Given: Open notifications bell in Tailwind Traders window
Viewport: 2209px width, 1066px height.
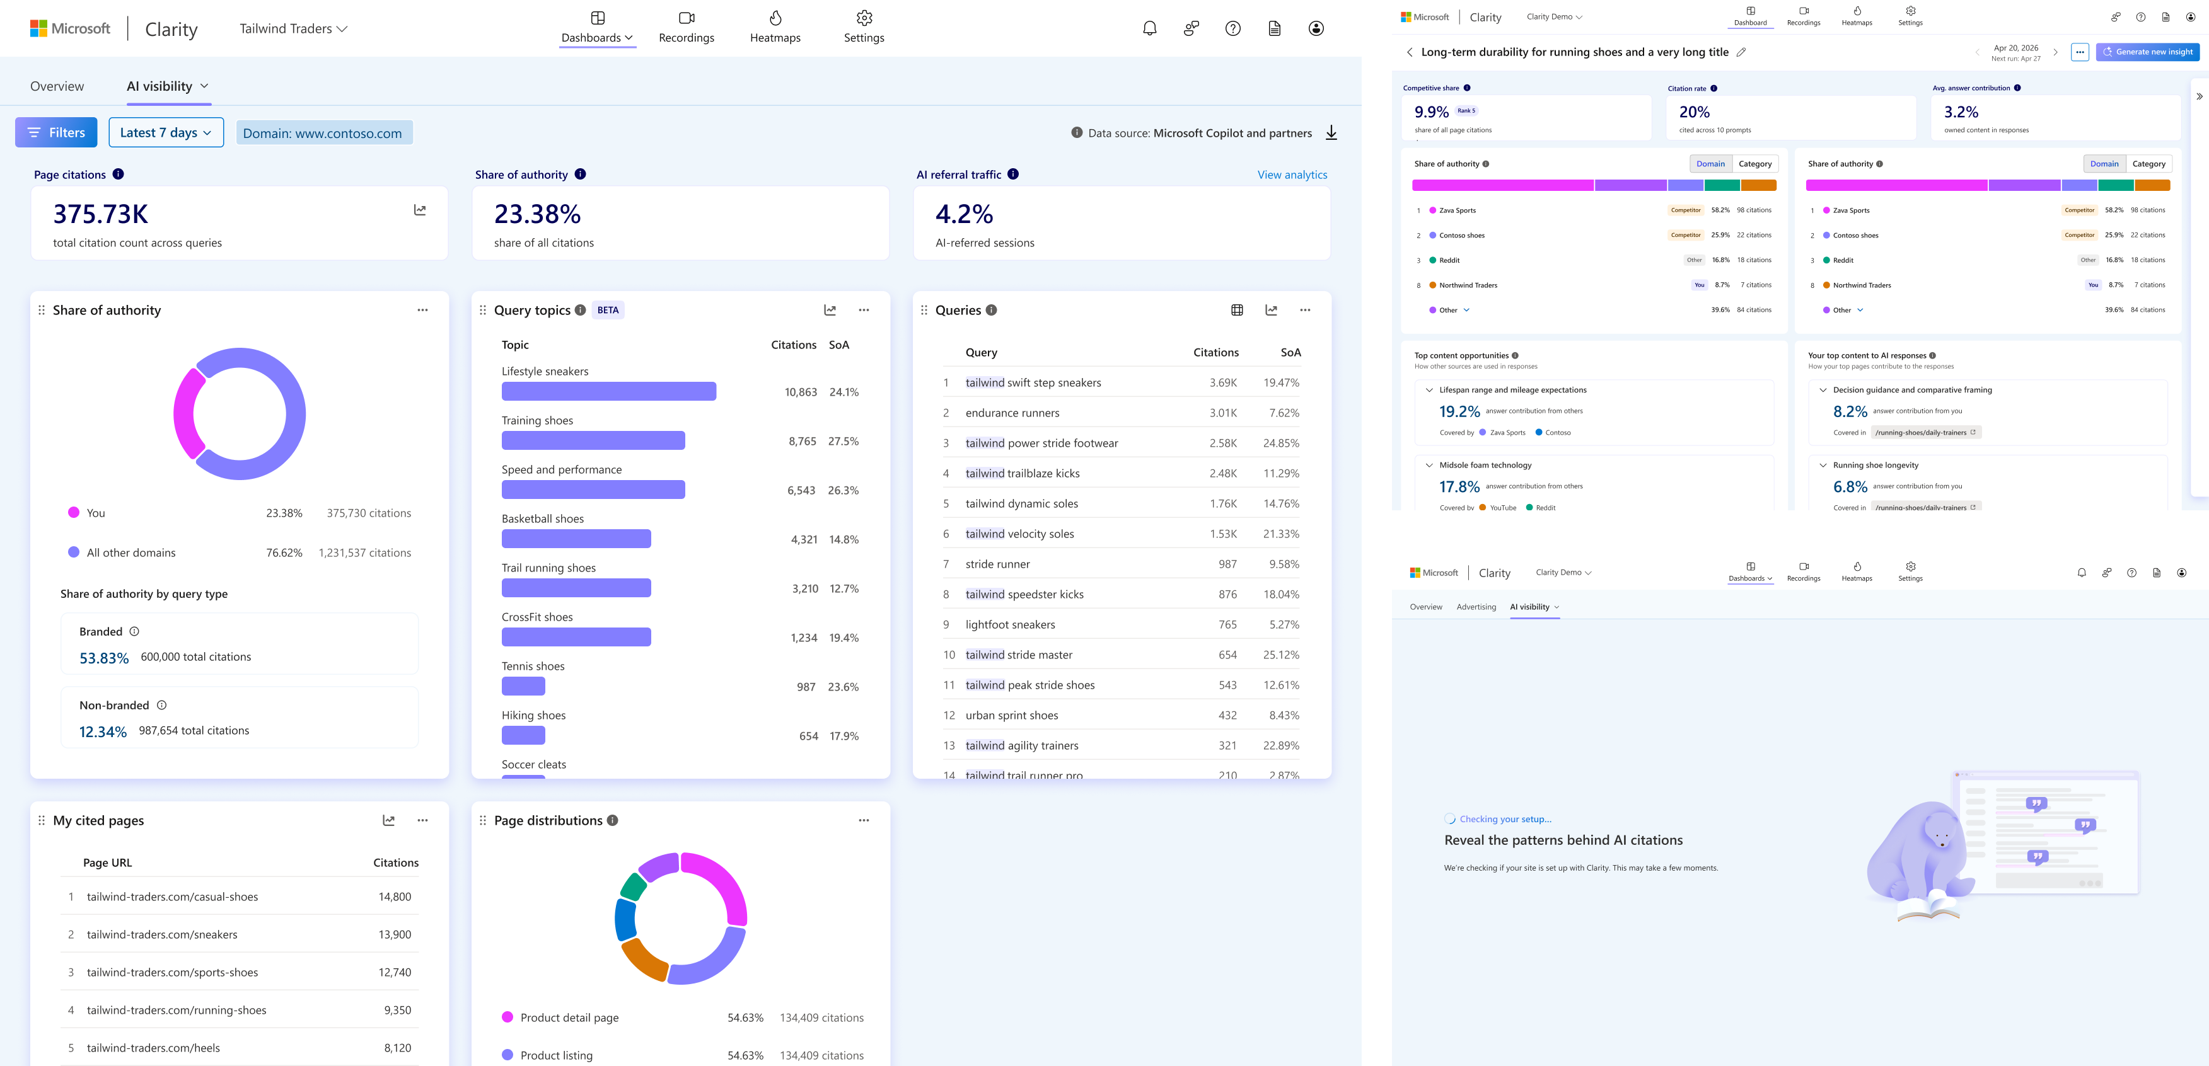Looking at the screenshot, I should [1149, 28].
